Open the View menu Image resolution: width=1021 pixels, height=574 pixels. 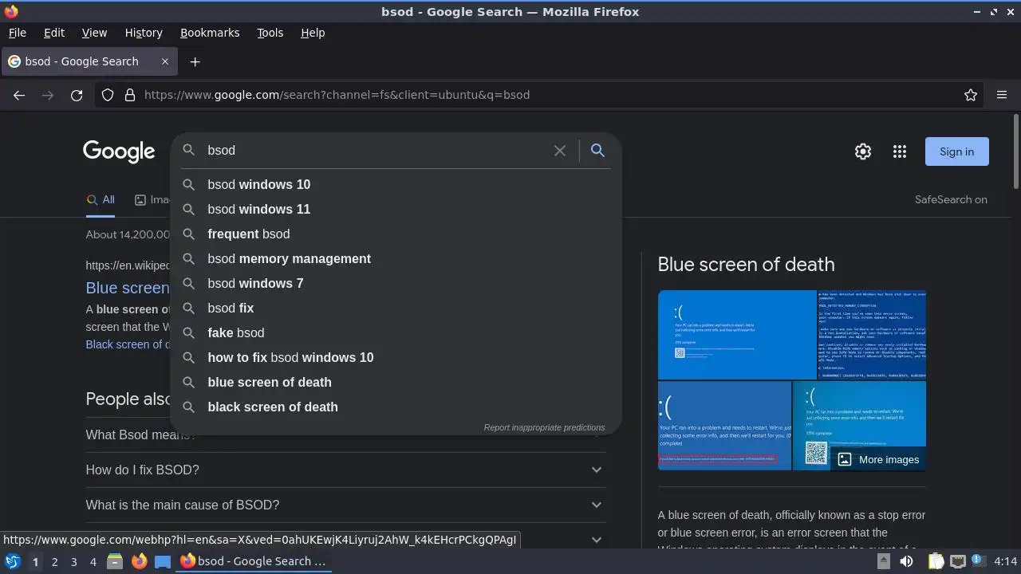(x=94, y=33)
